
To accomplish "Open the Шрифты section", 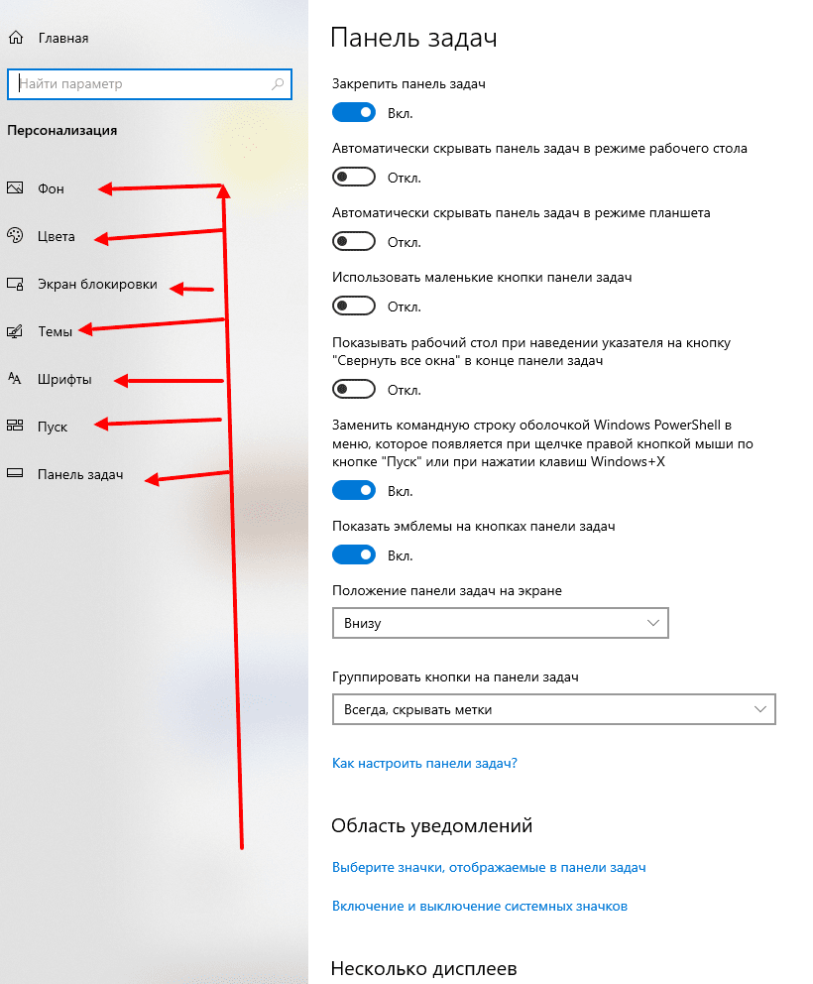I will pos(64,380).
